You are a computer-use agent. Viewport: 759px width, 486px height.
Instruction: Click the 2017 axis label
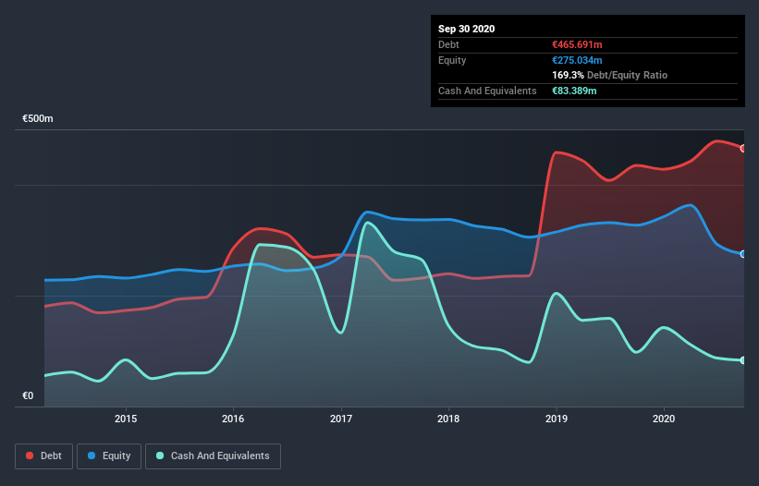341,419
